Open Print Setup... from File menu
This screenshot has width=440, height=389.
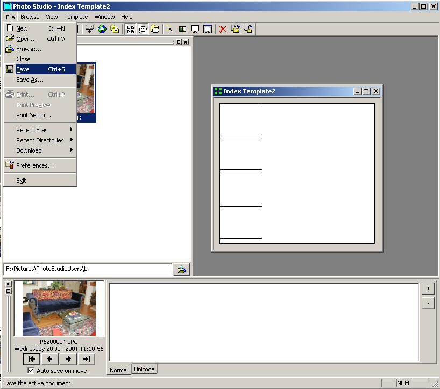click(40, 115)
